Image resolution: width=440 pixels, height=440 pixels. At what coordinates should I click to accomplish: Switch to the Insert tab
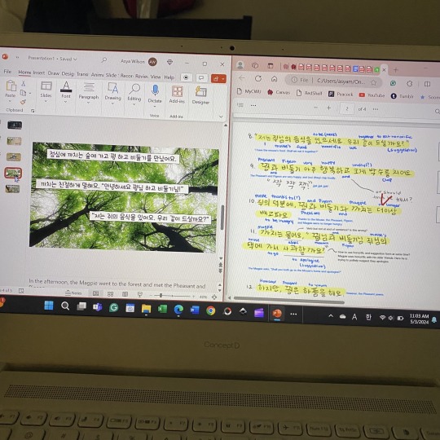pos(39,73)
